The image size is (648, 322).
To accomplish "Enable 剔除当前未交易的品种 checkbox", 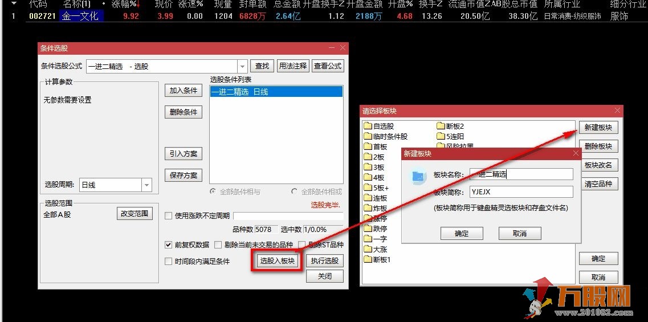I will tap(218, 244).
